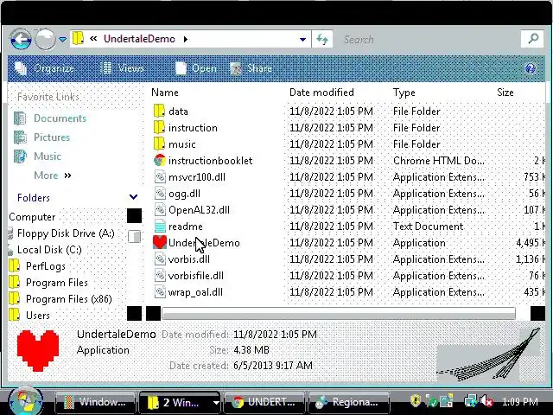Viewport: 553px width, 415px height.
Task: Sort by Size column header
Action: [x=505, y=93]
